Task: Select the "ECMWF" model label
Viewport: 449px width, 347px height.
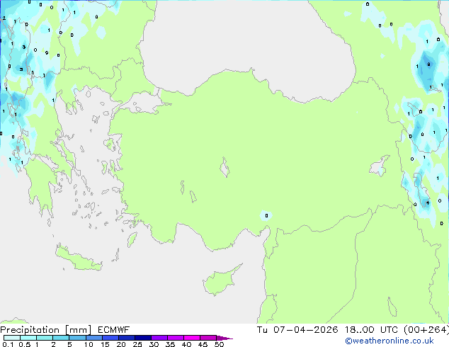Action: [114, 330]
